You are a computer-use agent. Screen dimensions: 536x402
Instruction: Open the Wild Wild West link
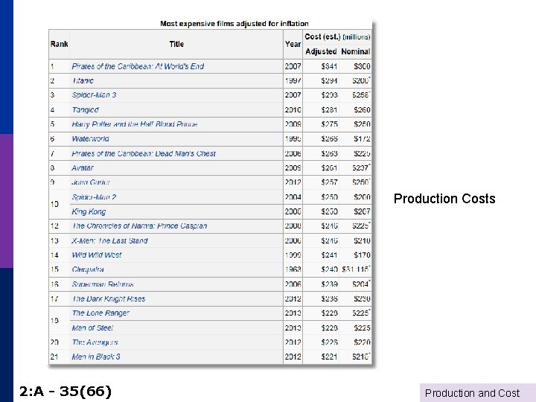[x=97, y=255]
